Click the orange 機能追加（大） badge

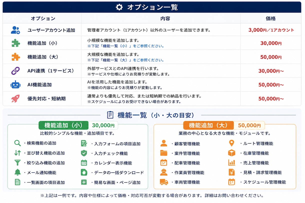[x=208, y=126]
